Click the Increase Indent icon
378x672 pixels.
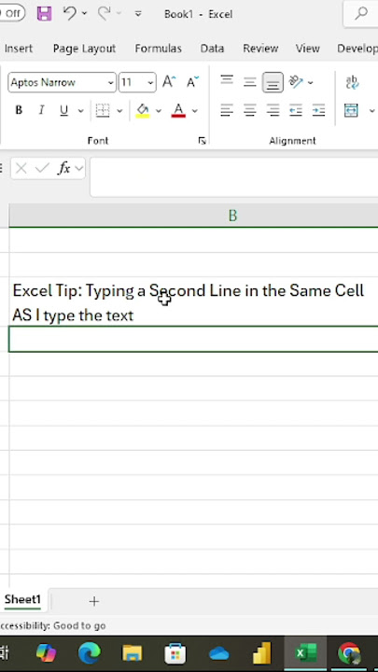(x=318, y=110)
